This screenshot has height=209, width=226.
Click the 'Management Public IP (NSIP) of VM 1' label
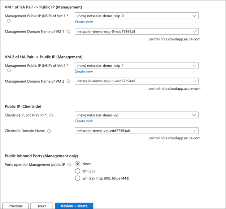(35, 16)
